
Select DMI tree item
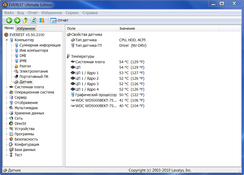(x=23, y=56)
